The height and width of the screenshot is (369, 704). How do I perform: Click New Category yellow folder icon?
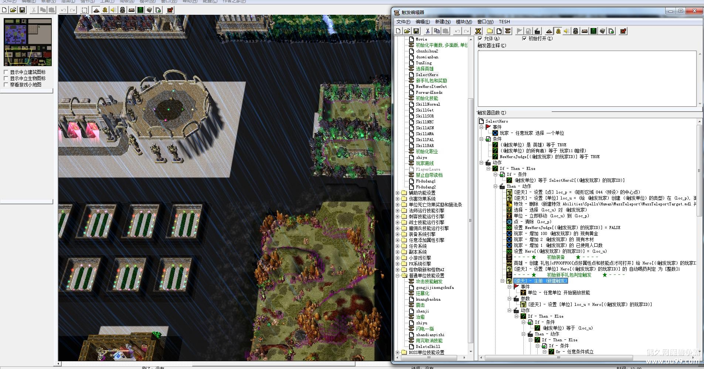[490, 31]
